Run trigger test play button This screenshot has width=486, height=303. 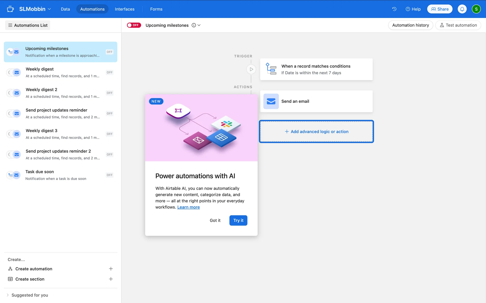click(x=251, y=69)
